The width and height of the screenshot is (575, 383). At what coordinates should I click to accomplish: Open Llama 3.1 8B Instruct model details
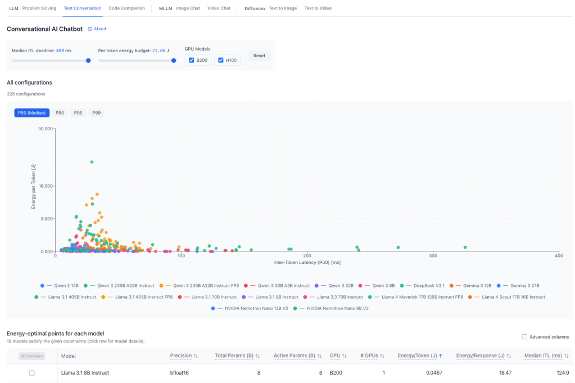85,373
